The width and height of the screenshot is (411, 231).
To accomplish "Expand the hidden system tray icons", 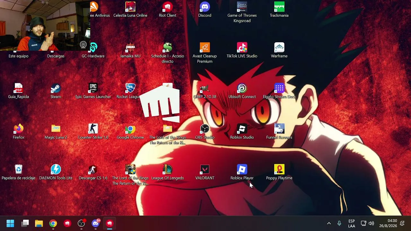I will click(x=329, y=223).
